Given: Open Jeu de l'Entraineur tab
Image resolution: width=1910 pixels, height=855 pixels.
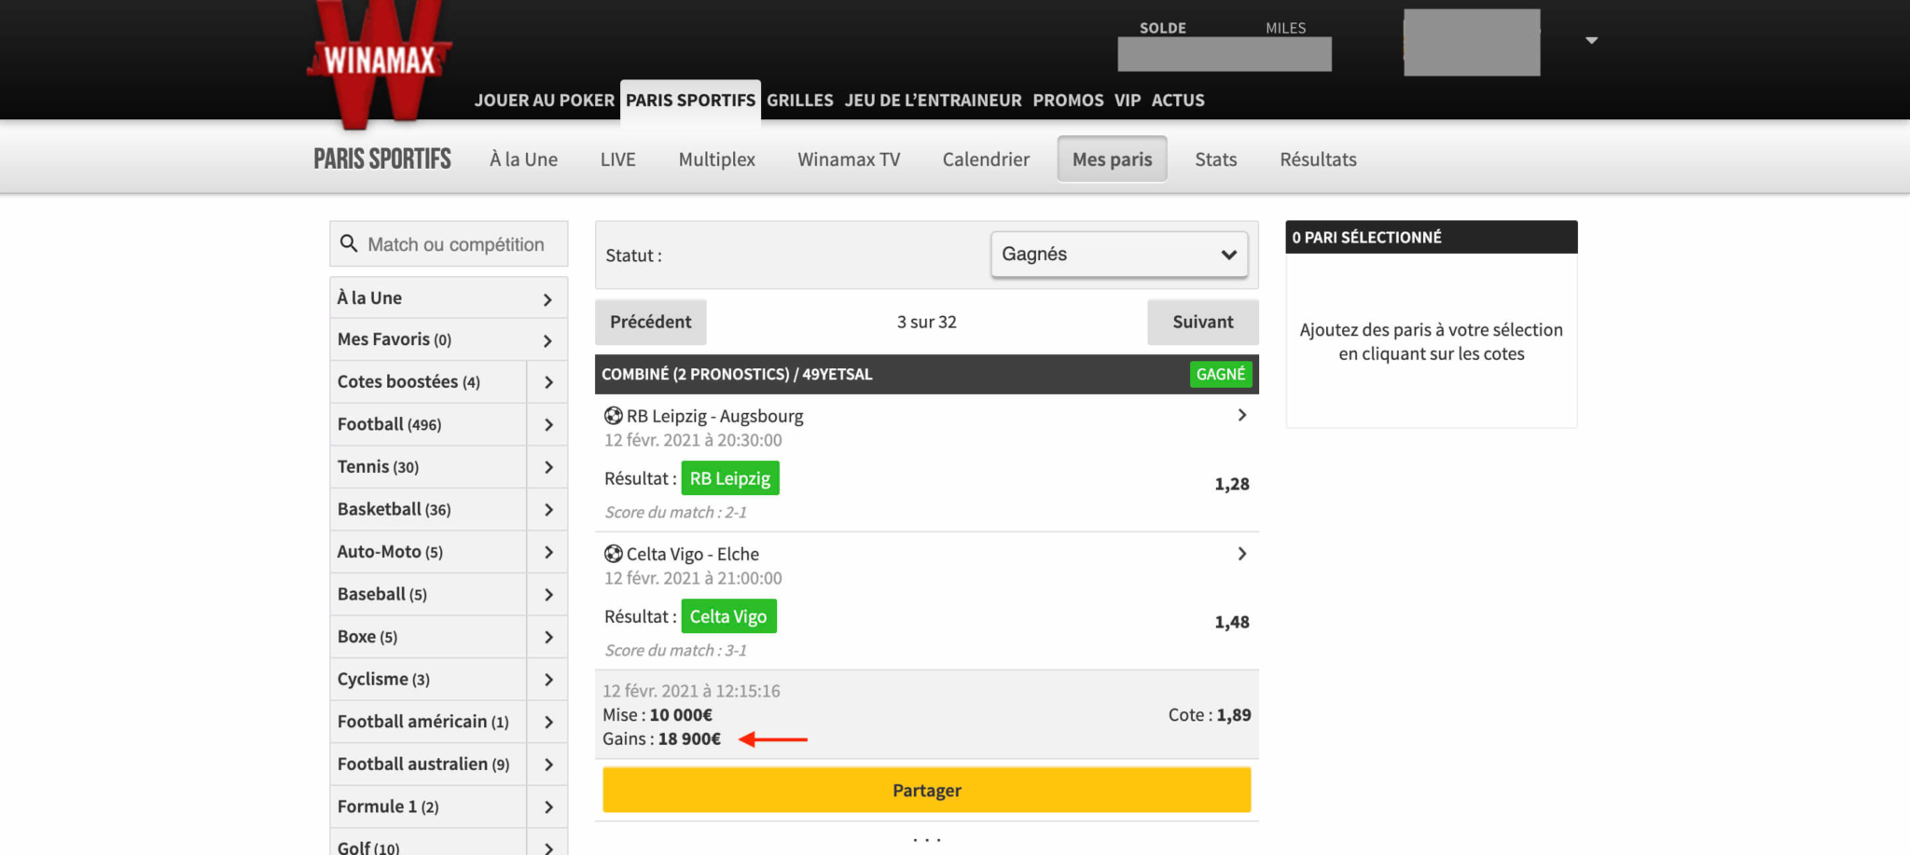Looking at the screenshot, I should coord(933,100).
